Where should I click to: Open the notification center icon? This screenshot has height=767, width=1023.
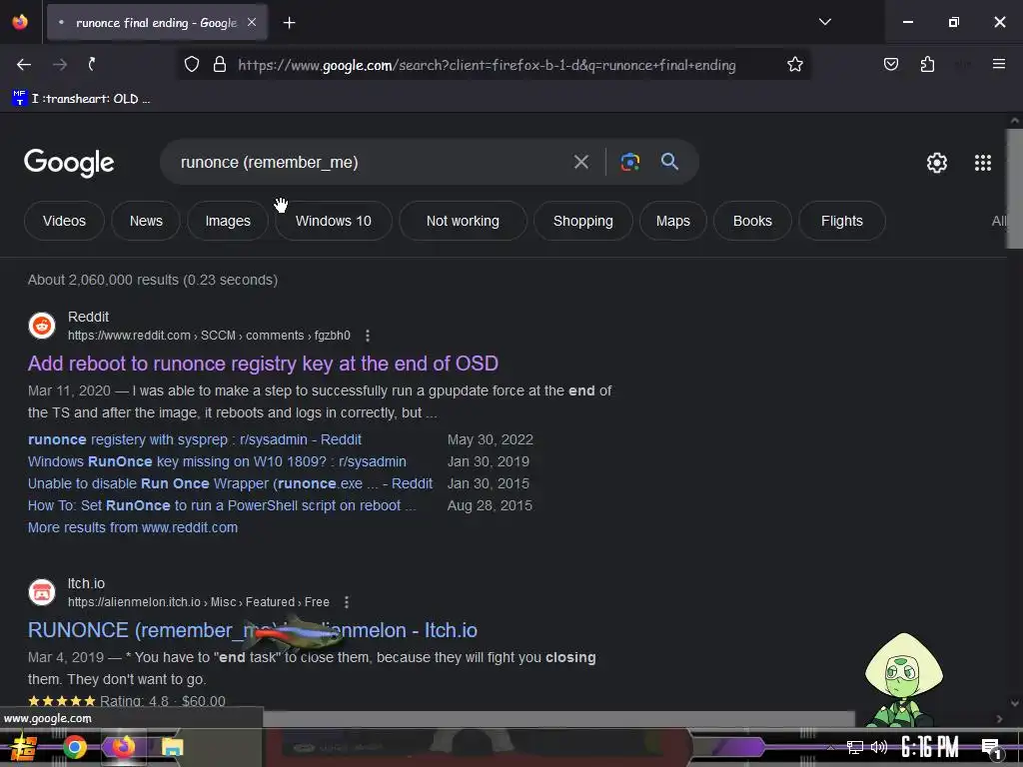tap(991, 749)
